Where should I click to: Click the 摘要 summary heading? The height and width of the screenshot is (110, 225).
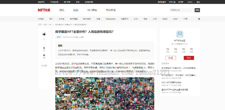[60, 46]
